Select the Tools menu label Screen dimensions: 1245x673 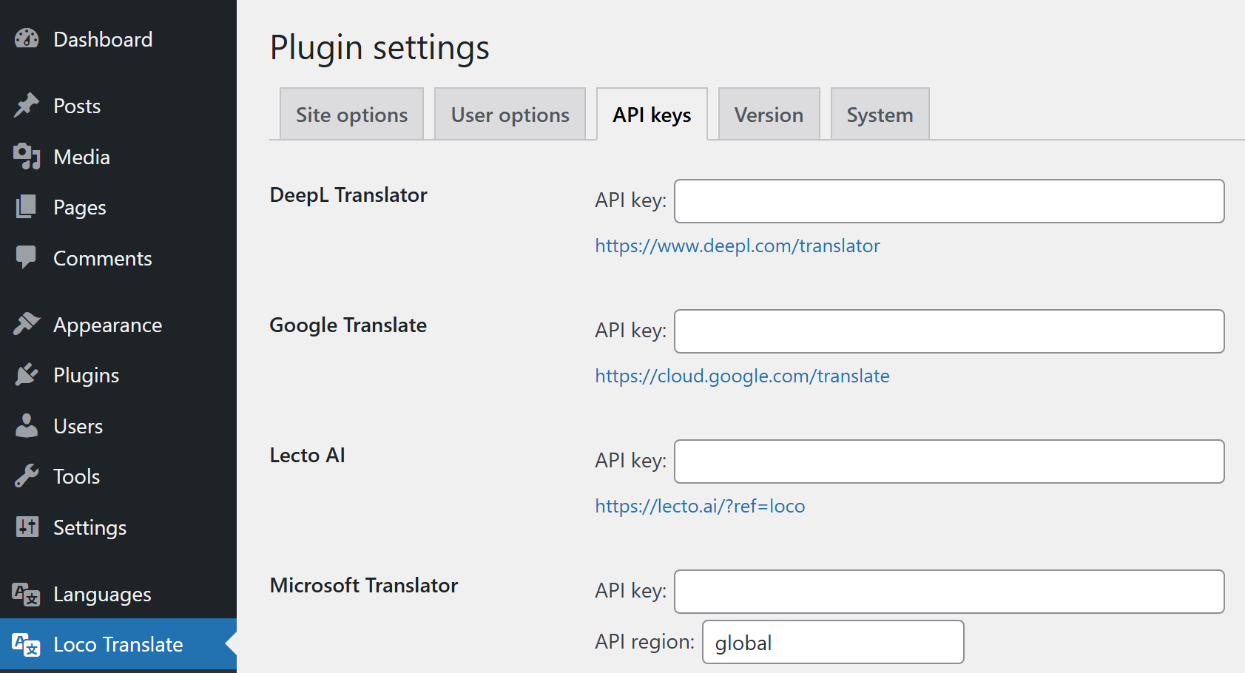click(77, 476)
